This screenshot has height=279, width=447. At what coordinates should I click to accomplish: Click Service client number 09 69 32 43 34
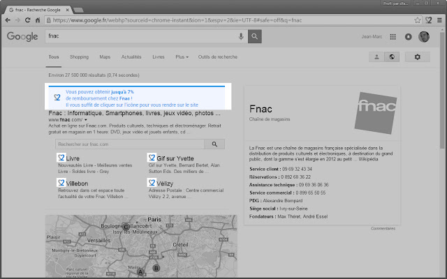click(297, 169)
